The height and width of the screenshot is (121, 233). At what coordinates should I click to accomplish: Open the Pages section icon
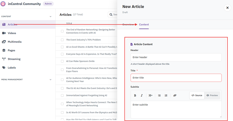coord(4,50)
